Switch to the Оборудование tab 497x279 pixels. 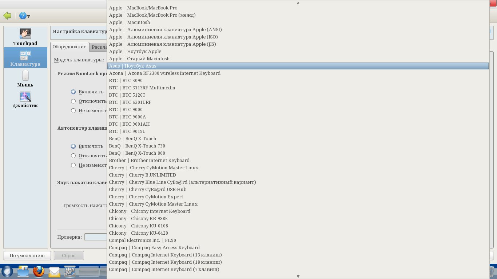(70, 47)
